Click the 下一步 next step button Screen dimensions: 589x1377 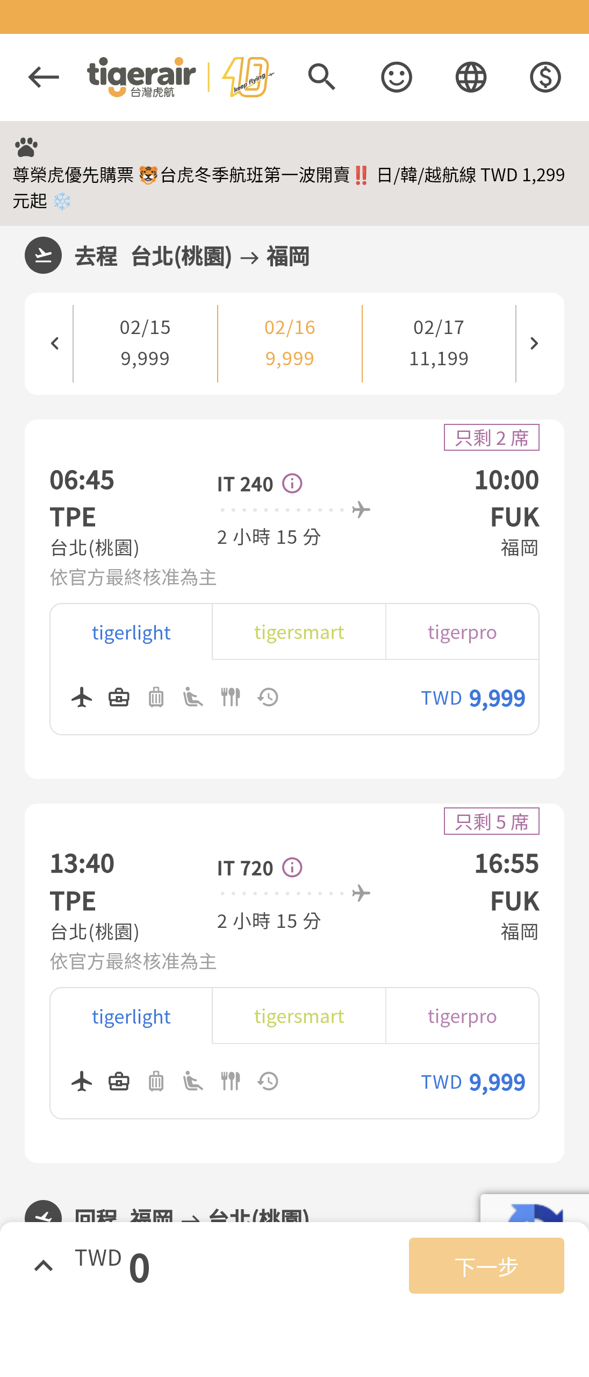(x=486, y=1266)
